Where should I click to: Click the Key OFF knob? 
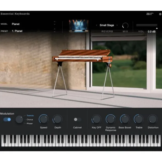(96, 119)
